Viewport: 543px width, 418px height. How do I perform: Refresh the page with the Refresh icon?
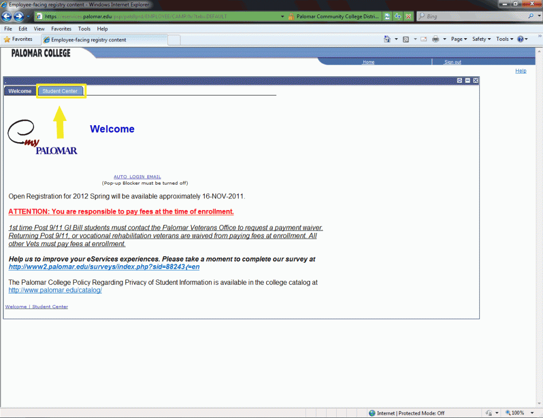[398, 16]
